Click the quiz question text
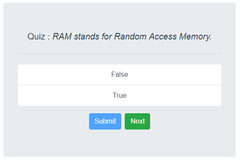Viewport: 240px width, 160px height. tap(132, 36)
